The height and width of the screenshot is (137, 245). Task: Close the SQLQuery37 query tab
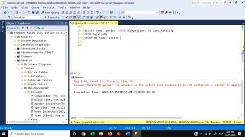(x=116, y=23)
